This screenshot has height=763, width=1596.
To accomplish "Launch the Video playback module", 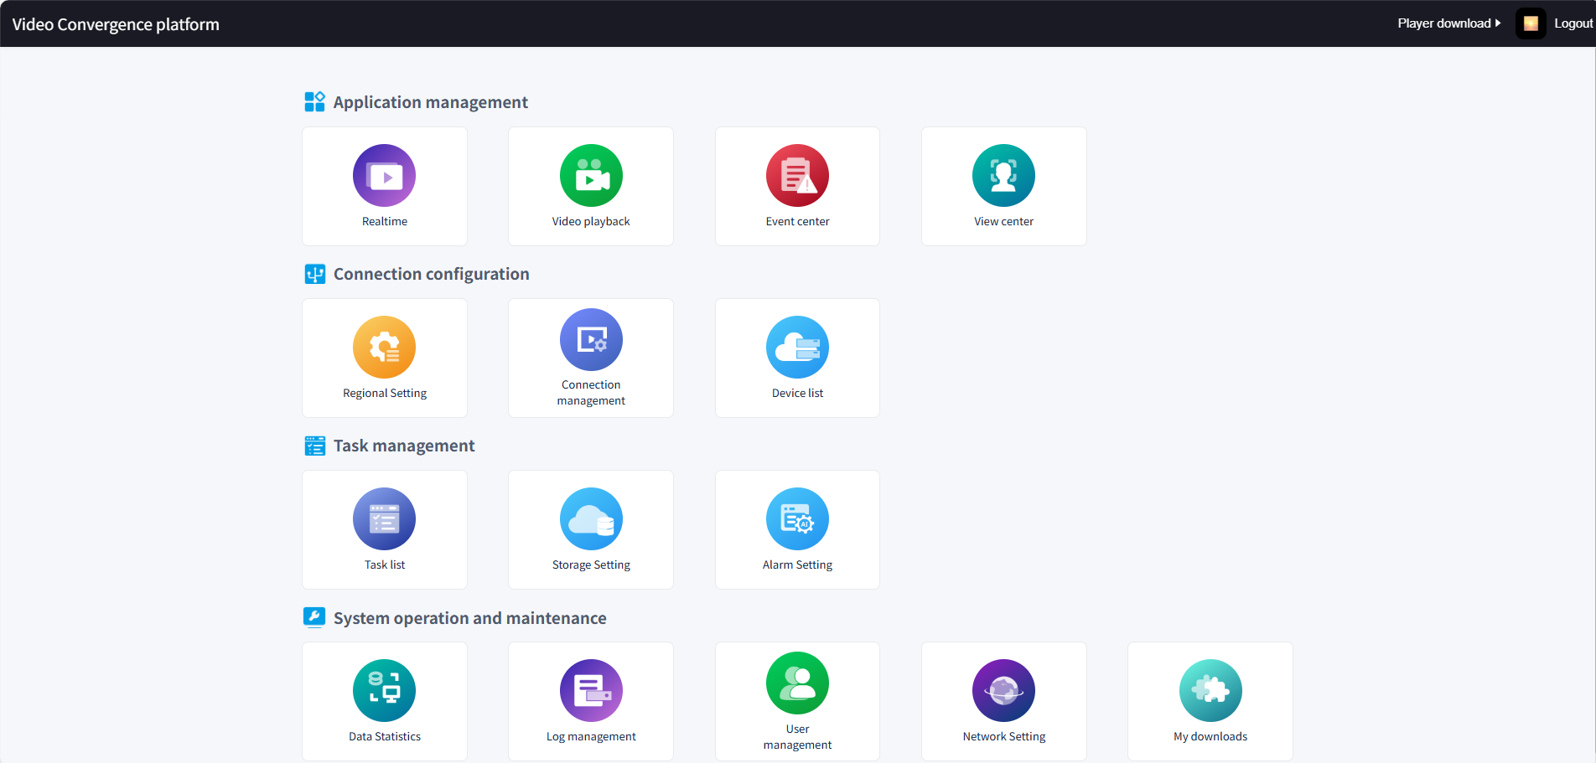I will pyautogui.click(x=591, y=177).
